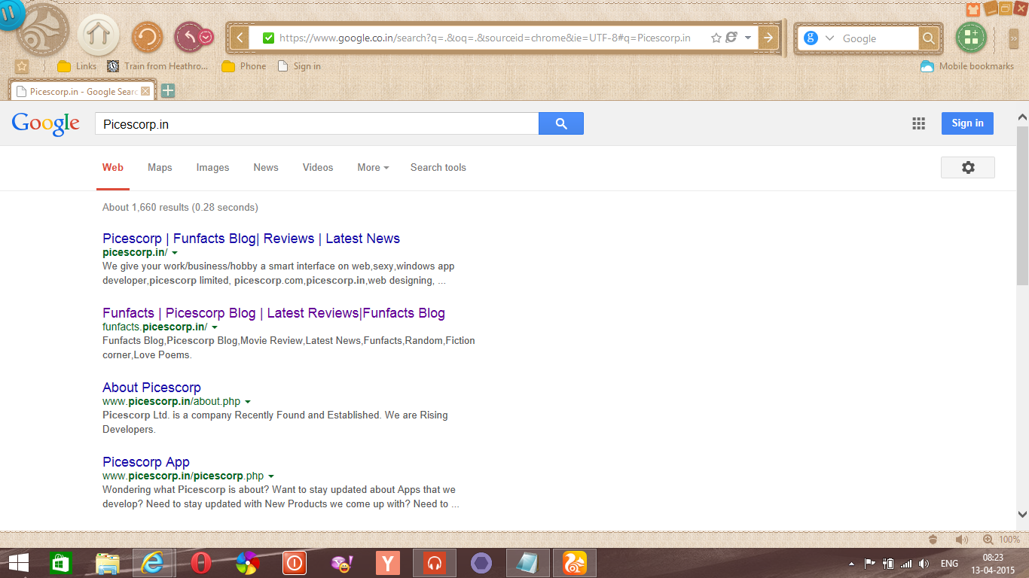Click the blue Sign in button
The width and height of the screenshot is (1029, 578).
[x=967, y=123]
